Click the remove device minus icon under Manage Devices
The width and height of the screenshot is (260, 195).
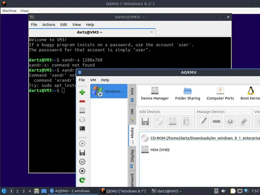pos(217,121)
